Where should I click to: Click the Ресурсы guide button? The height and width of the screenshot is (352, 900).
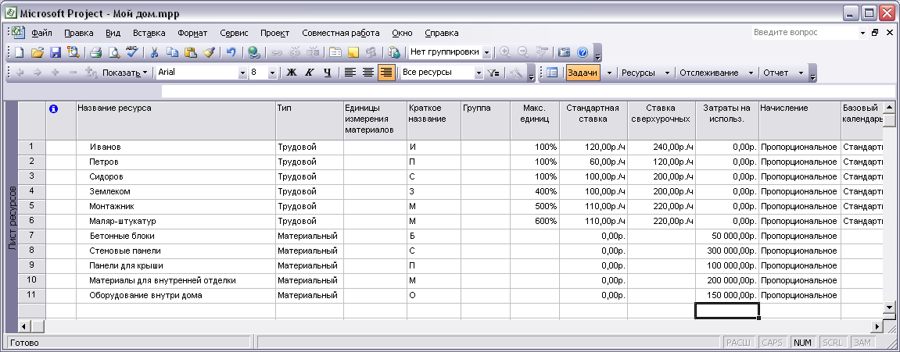[638, 73]
